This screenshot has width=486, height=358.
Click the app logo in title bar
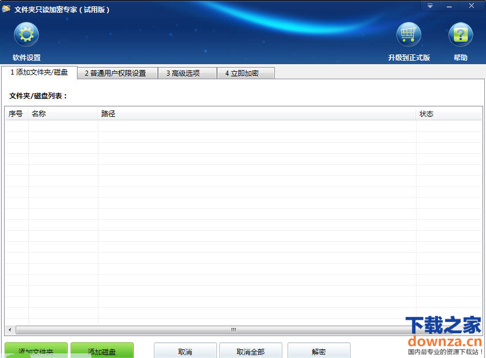coord(7,9)
